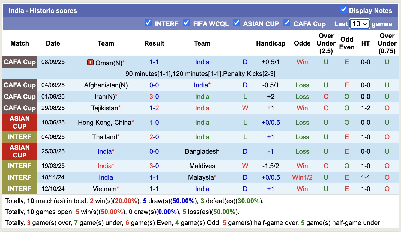Click the Iran 3-0 India score link

click(x=154, y=97)
